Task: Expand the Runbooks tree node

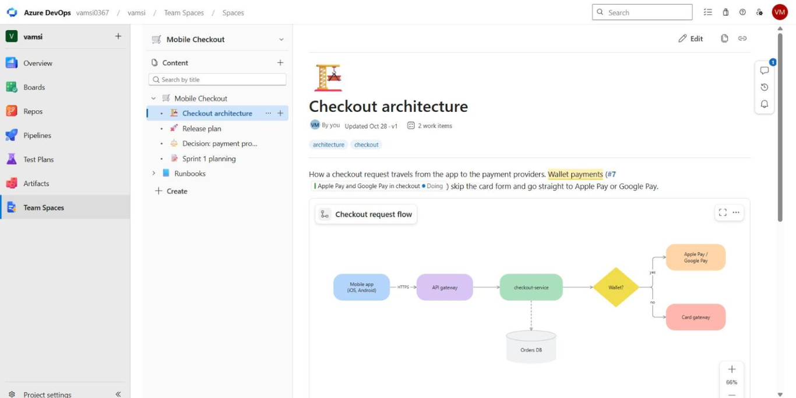Action: click(154, 174)
